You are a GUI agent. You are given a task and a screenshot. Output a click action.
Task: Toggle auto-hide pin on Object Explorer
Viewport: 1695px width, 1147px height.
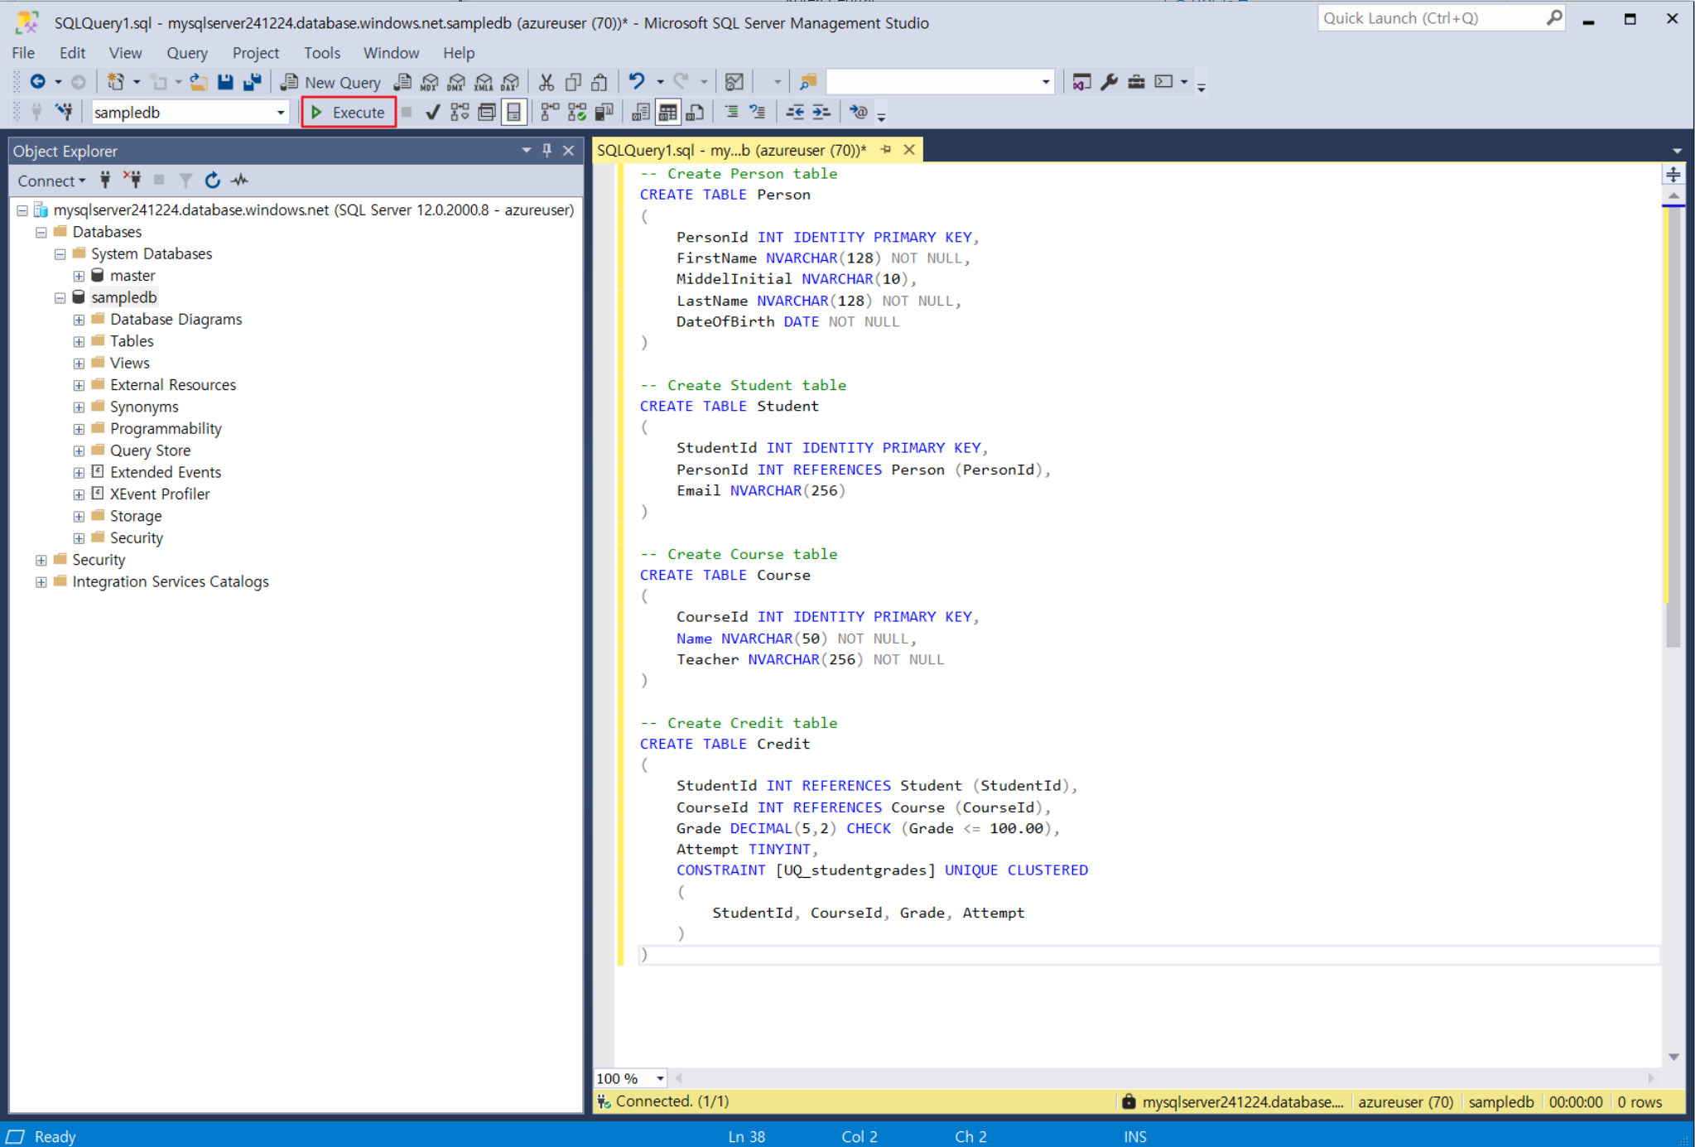coord(547,150)
